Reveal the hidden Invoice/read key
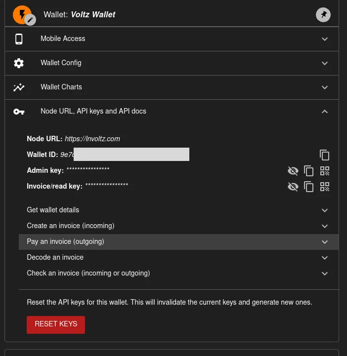The height and width of the screenshot is (356, 347). (x=293, y=187)
